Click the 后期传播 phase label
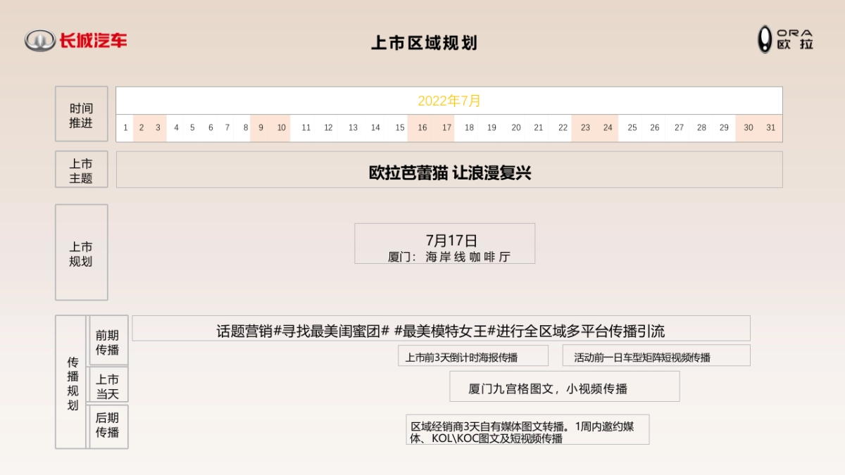 pos(109,426)
